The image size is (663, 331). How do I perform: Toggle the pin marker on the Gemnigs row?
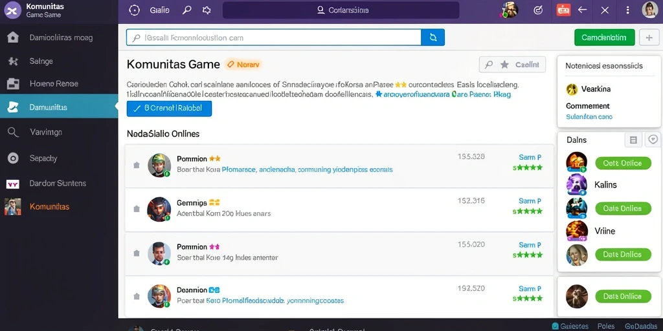[137, 209]
